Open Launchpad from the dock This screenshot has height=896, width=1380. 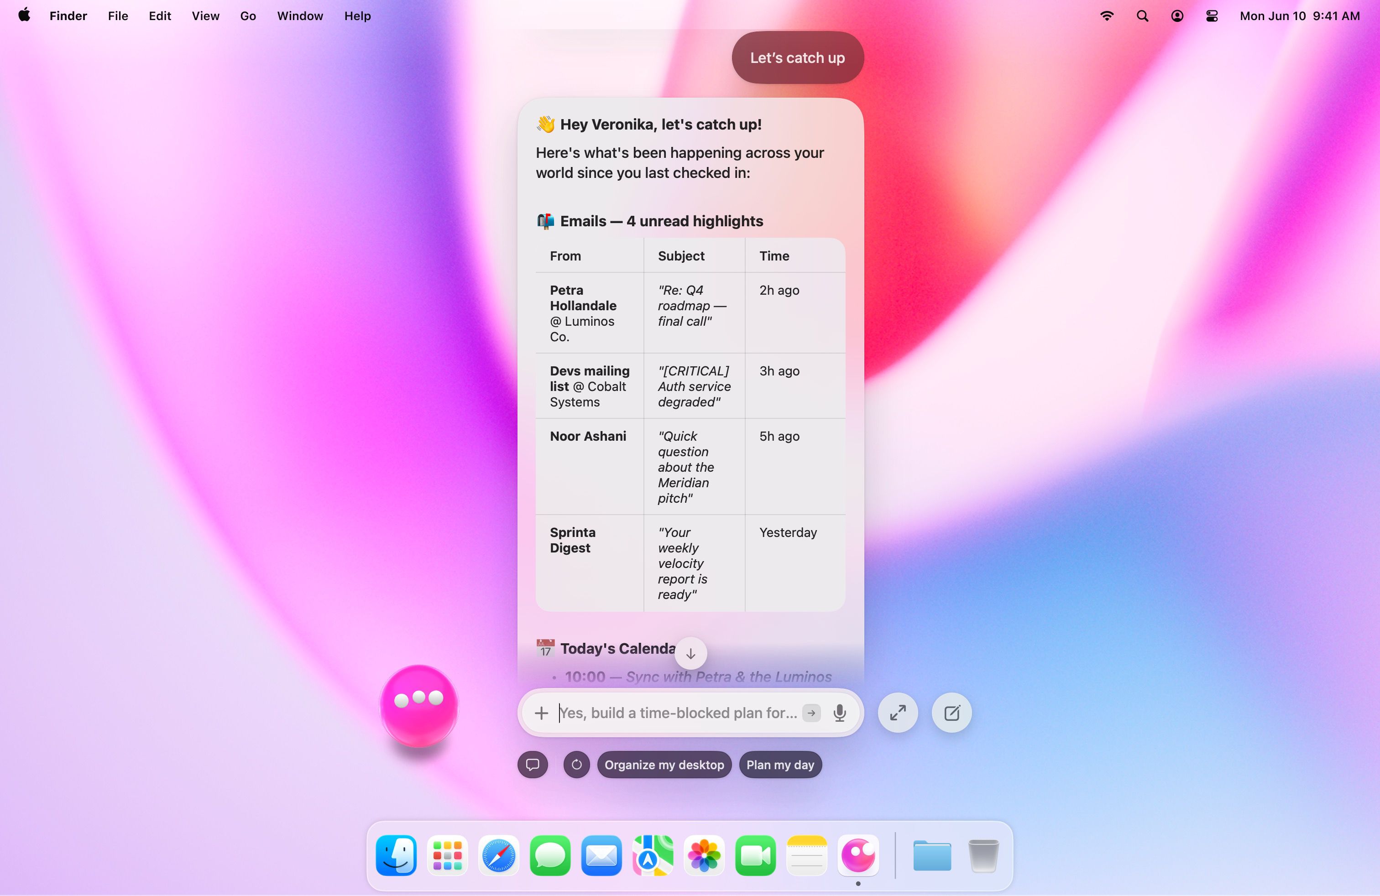click(447, 855)
